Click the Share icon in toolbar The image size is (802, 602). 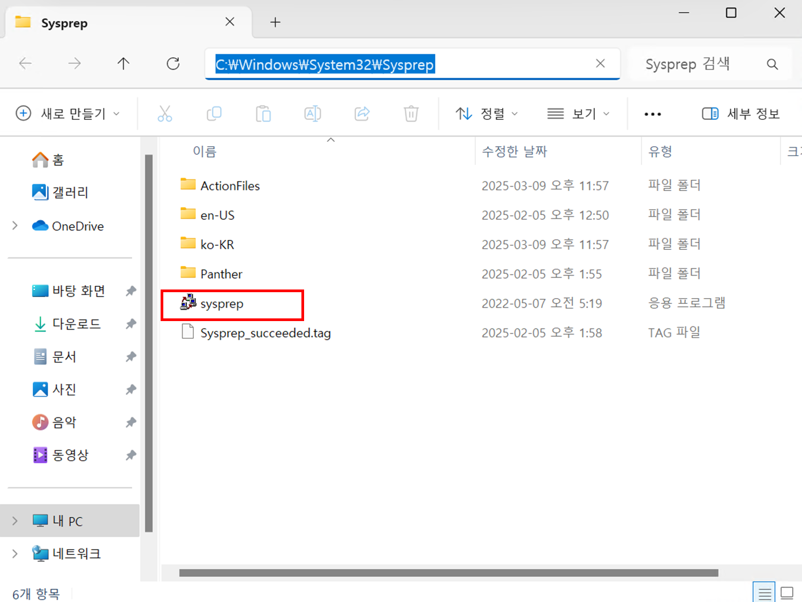[x=362, y=113]
